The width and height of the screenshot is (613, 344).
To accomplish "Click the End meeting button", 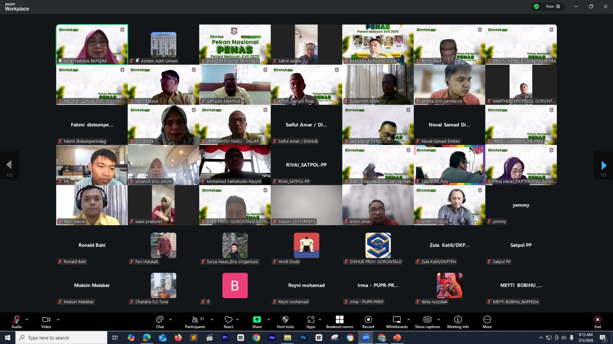I will tap(597, 320).
